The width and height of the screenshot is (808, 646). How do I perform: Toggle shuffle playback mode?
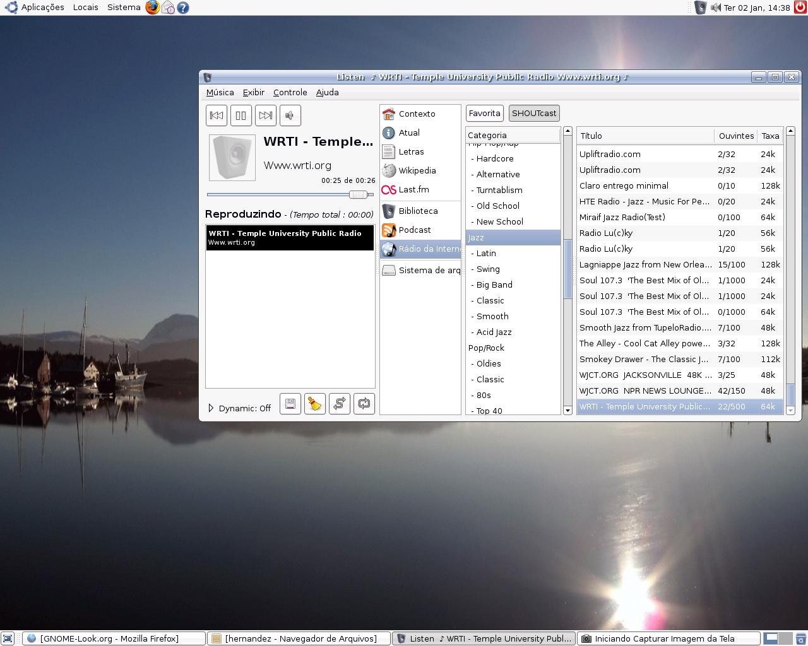click(x=340, y=404)
